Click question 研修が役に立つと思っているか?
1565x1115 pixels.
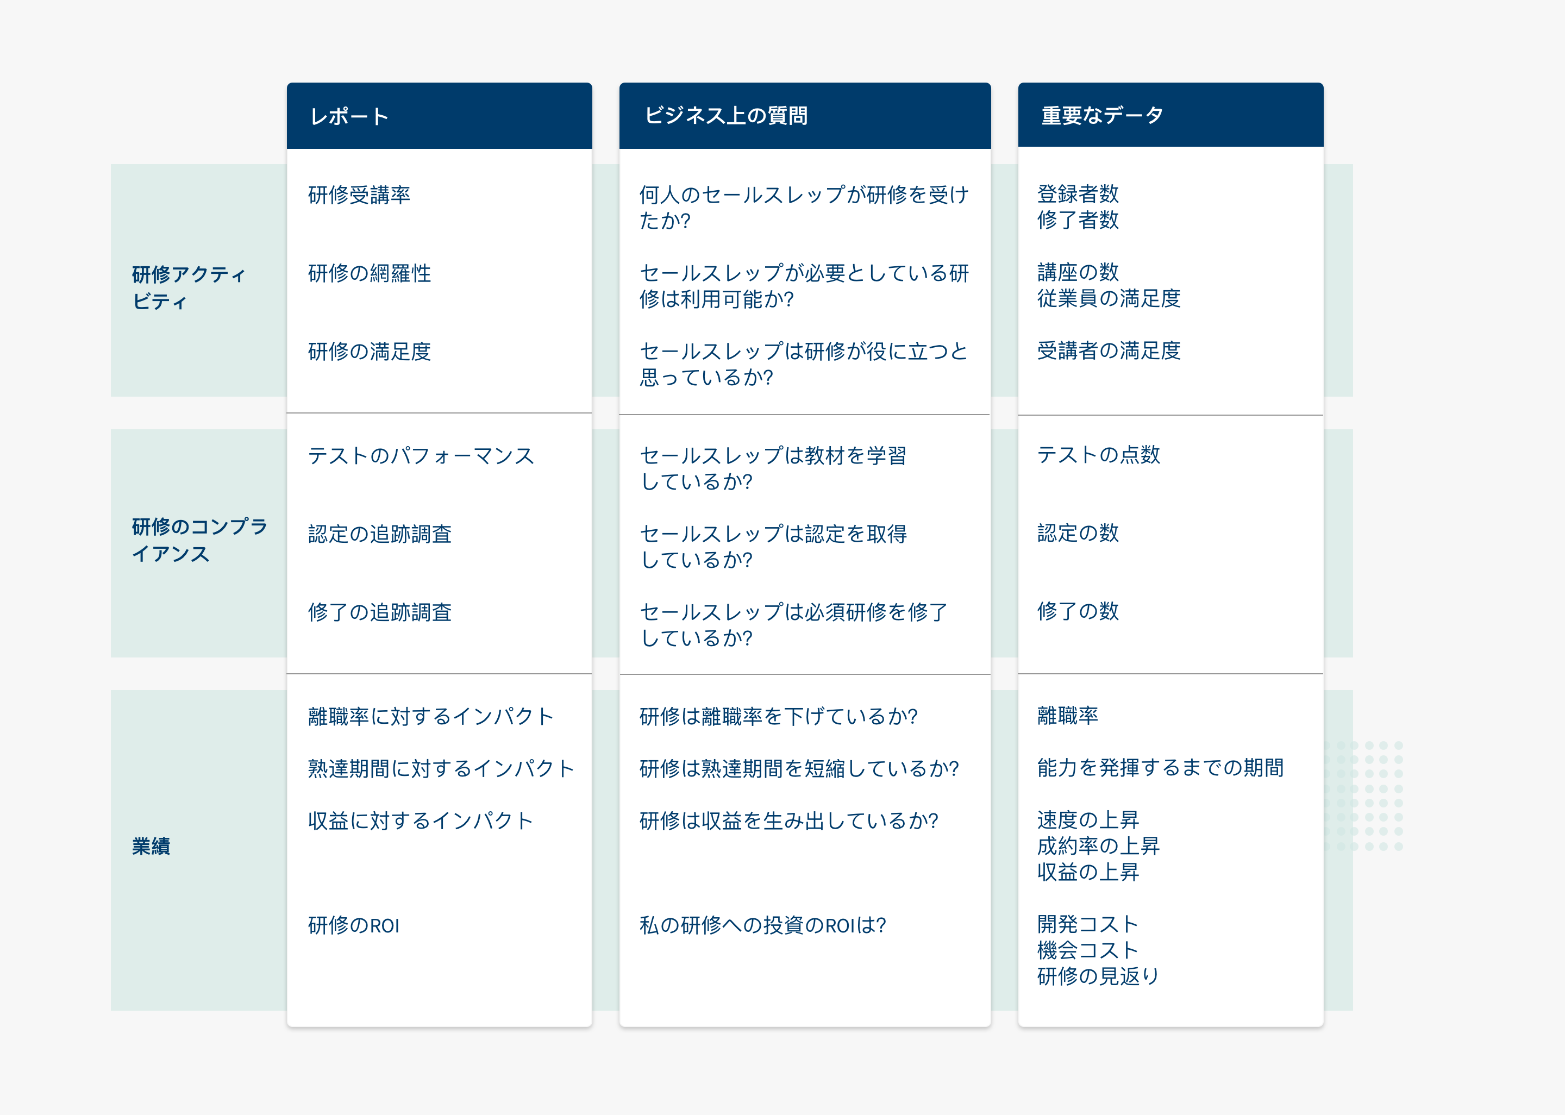[x=804, y=364]
